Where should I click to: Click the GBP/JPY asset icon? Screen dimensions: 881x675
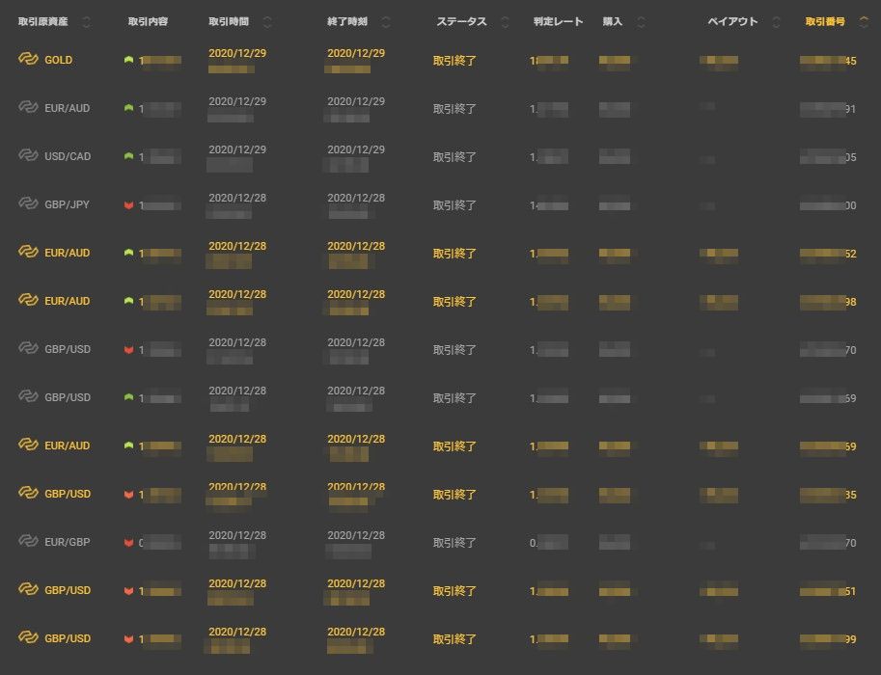28,204
